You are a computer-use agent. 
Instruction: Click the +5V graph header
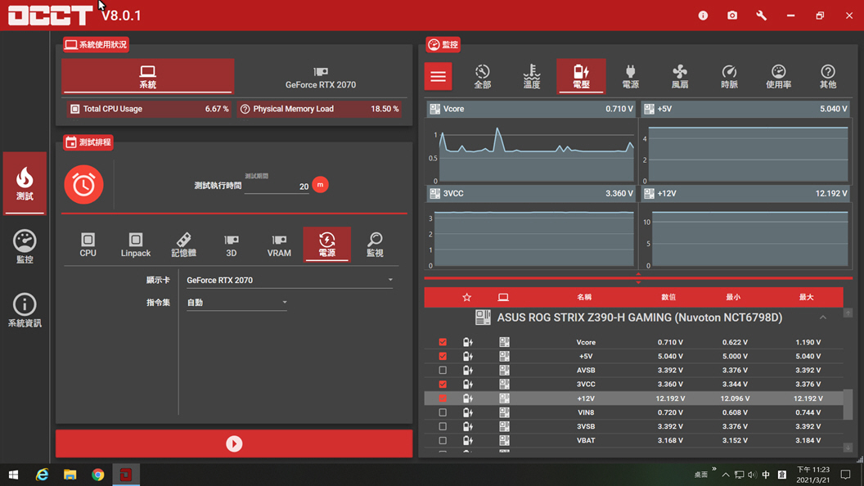click(745, 109)
